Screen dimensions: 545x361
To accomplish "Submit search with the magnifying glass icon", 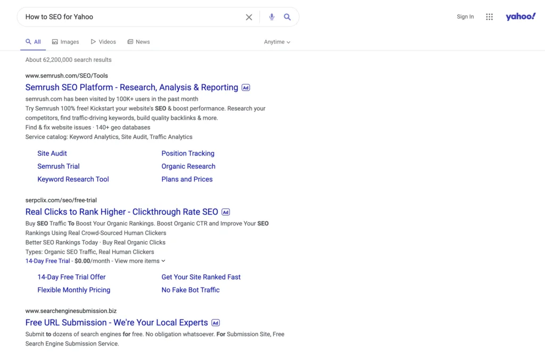I will click(x=287, y=17).
